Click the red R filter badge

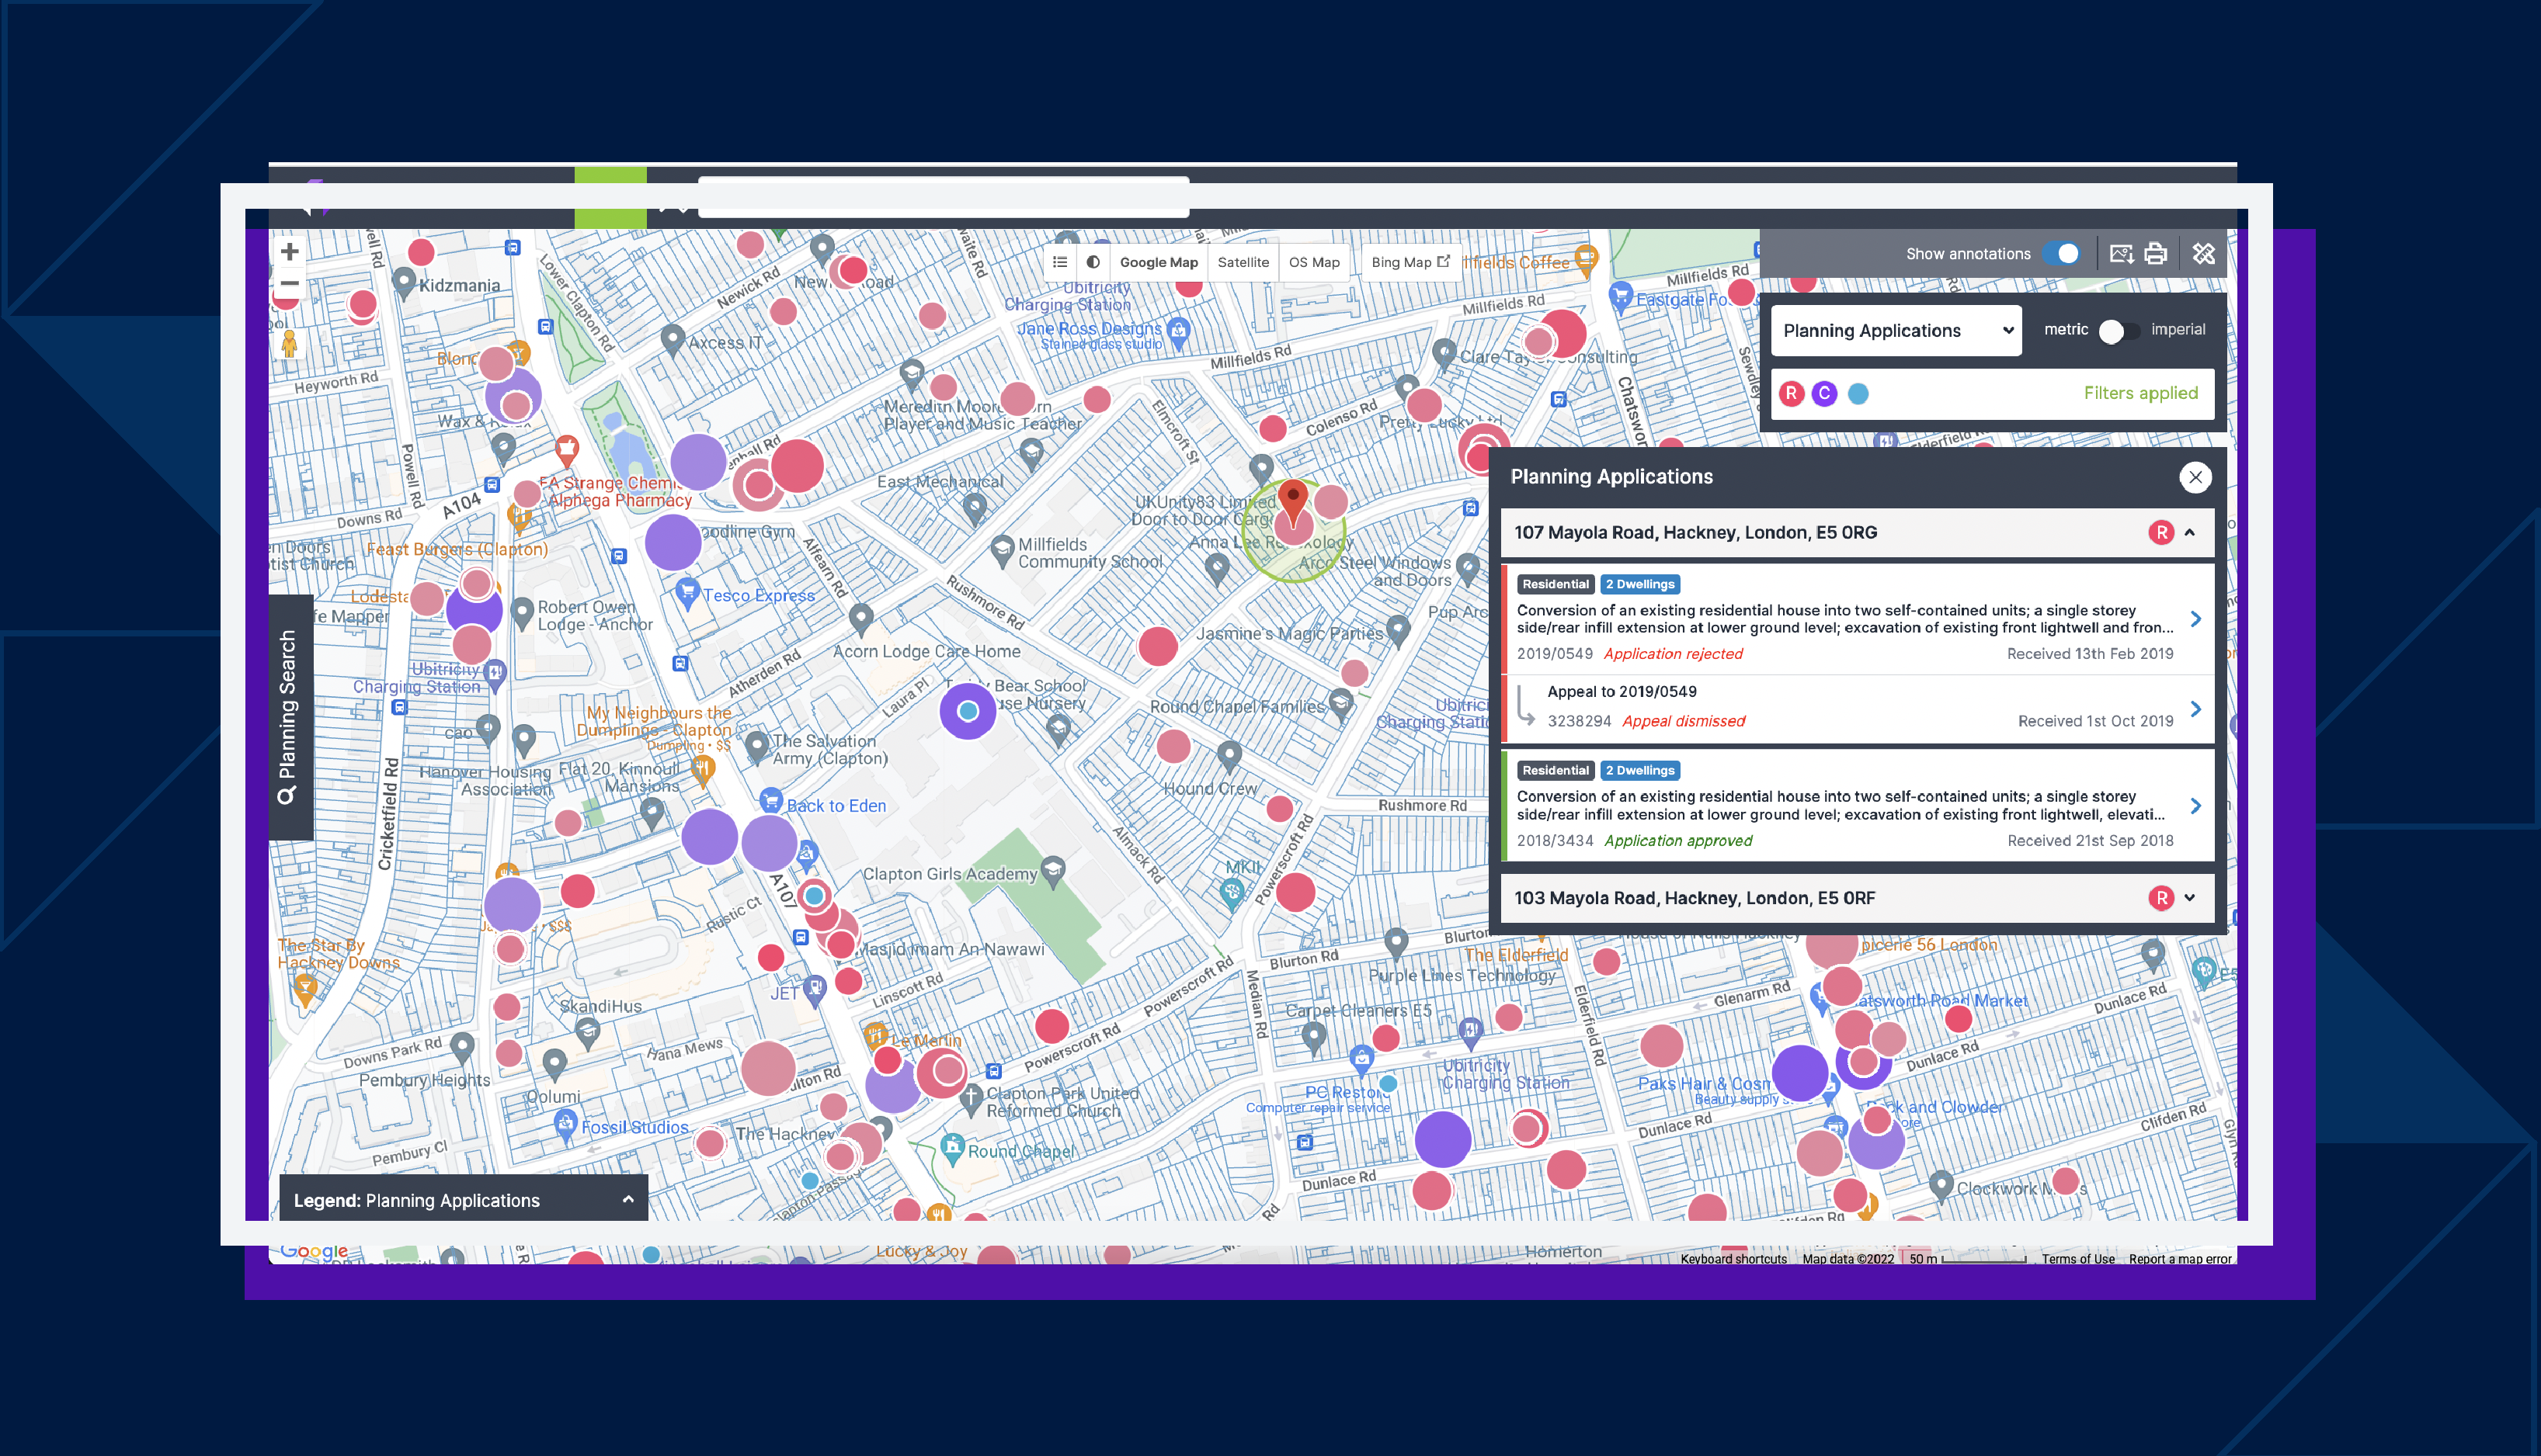click(x=1792, y=393)
